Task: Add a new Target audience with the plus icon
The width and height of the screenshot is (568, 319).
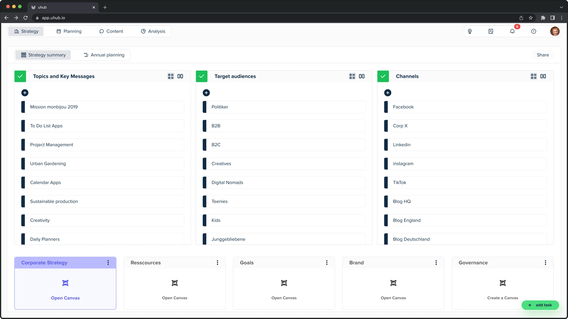Action: coord(206,92)
